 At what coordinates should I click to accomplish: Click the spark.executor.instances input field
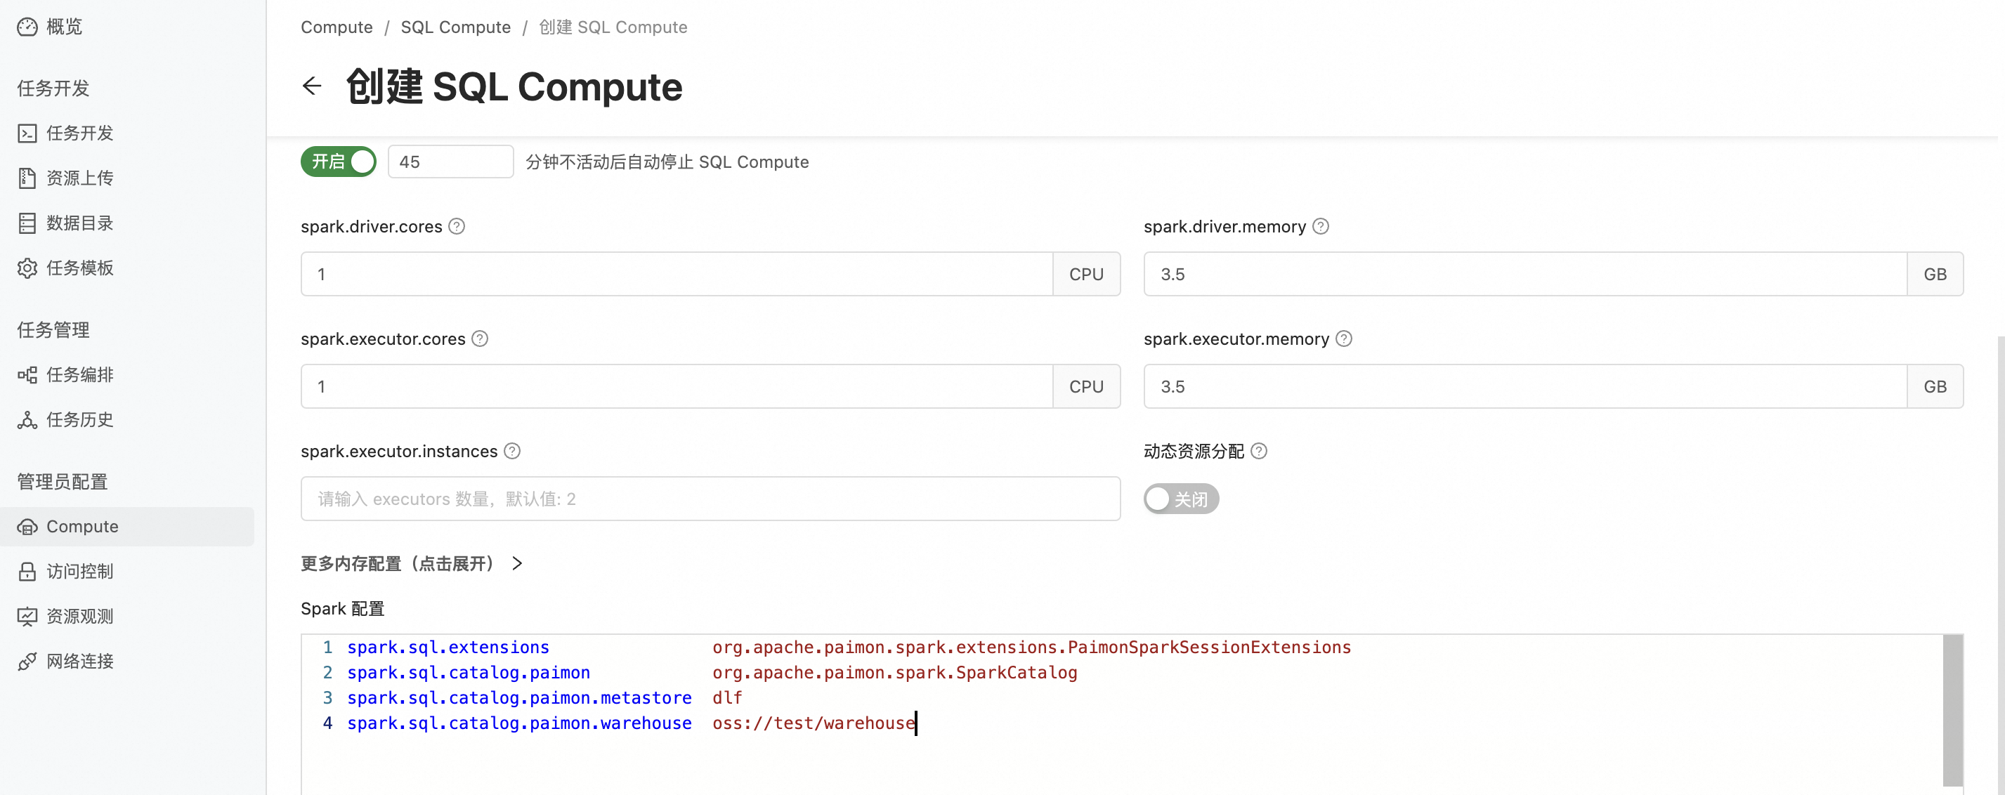(x=709, y=499)
